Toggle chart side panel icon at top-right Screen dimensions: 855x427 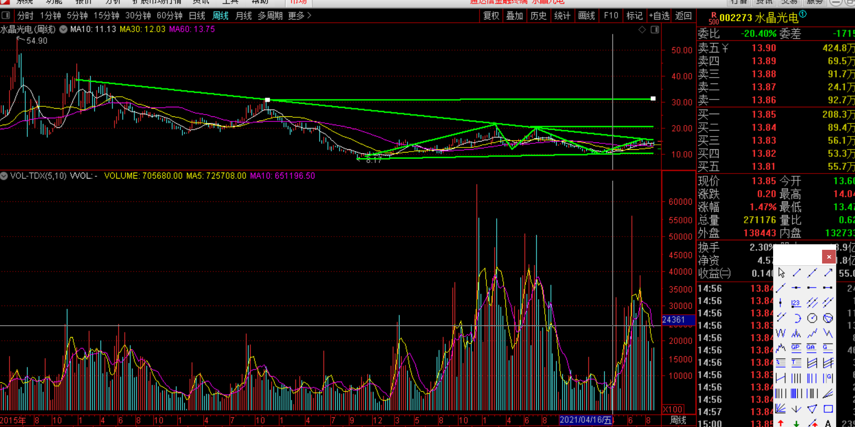click(655, 30)
